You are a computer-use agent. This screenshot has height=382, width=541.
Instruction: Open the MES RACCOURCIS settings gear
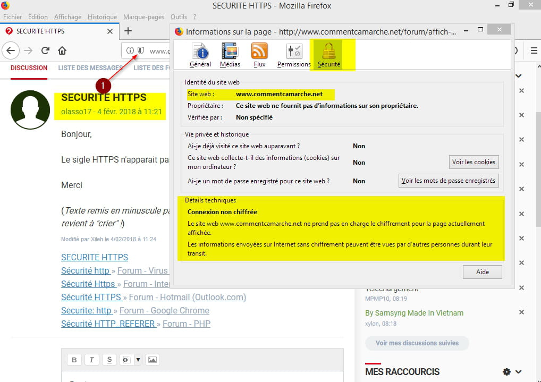506,372
